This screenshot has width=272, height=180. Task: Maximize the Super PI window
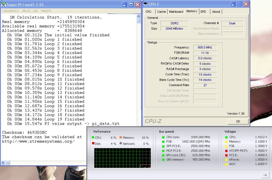coord(131,5)
